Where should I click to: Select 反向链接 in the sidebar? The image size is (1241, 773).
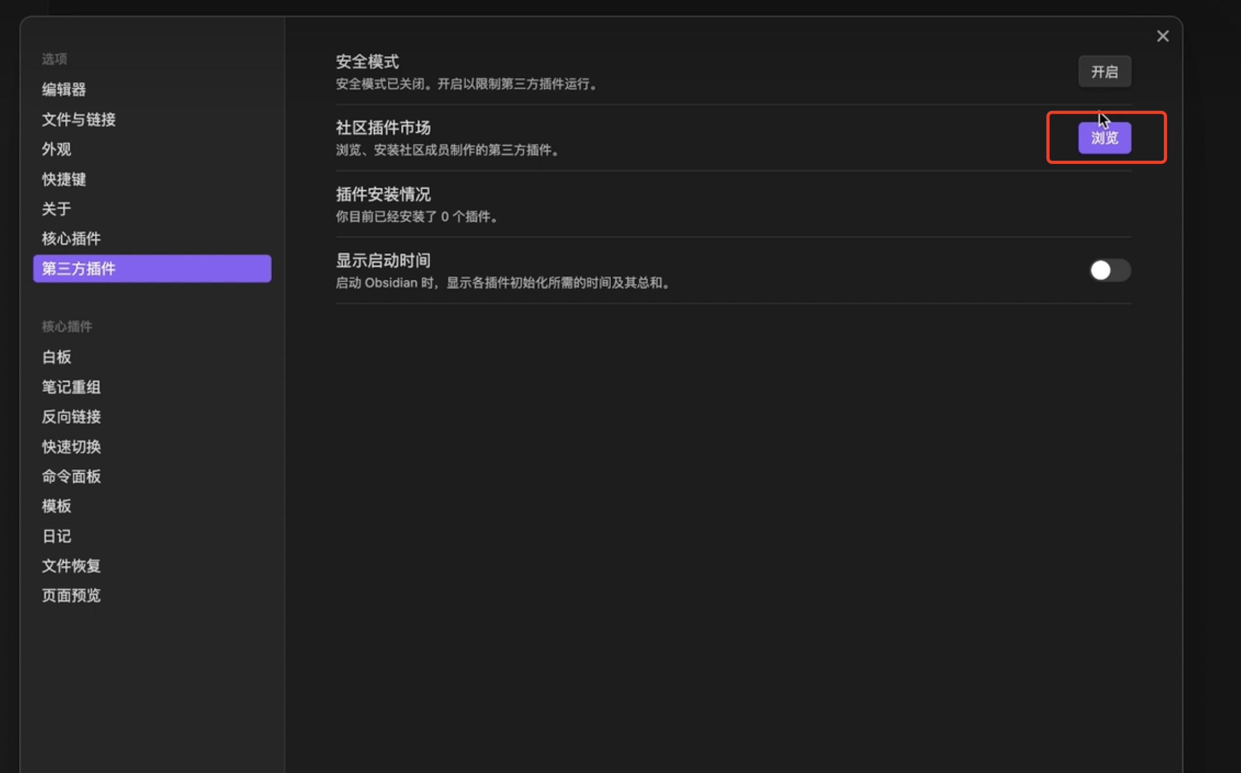tap(71, 417)
